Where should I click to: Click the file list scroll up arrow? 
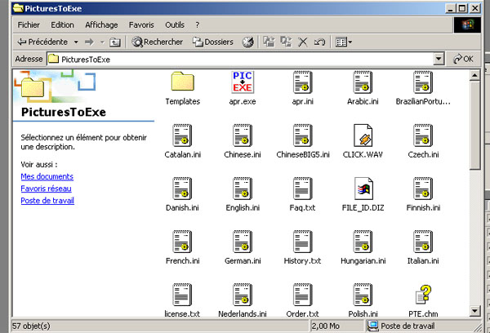tap(474, 75)
